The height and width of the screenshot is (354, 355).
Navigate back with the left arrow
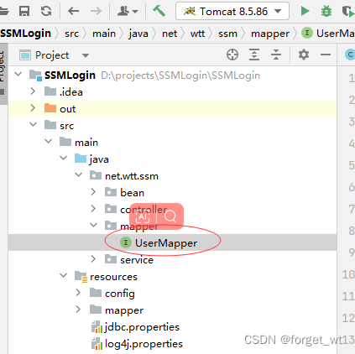(x=74, y=11)
